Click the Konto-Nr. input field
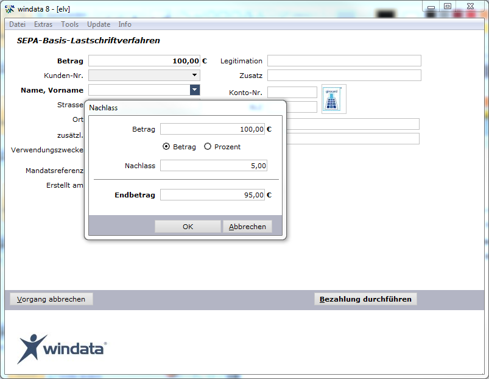This screenshot has height=379, width=489. (x=292, y=93)
